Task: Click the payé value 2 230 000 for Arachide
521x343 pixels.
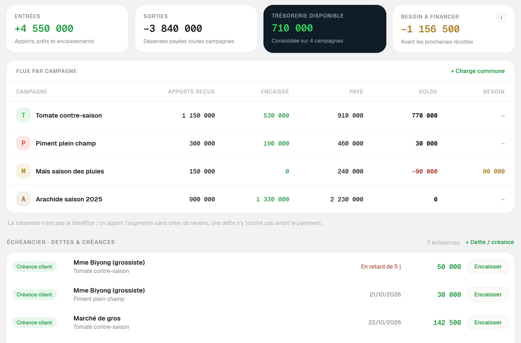Action: click(x=346, y=199)
